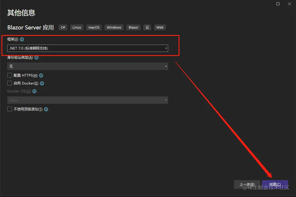The height and width of the screenshot is (197, 296).
Task: Click the 框架(F) label
Action: [13, 39]
